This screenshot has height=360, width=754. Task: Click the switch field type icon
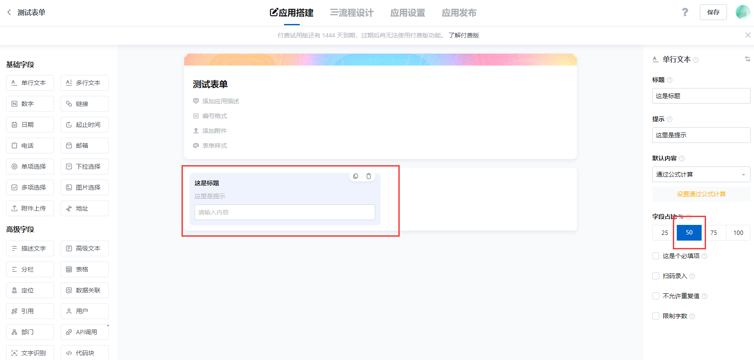747,59
